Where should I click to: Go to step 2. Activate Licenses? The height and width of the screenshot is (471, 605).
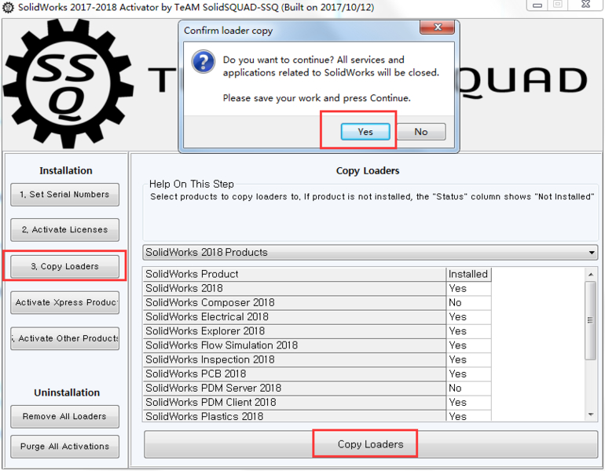[x=64, y=230]
